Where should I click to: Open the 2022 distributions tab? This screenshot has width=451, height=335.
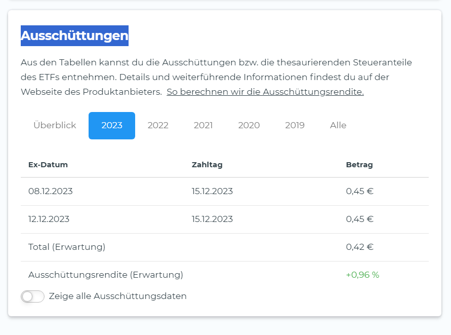pos(158,126)
